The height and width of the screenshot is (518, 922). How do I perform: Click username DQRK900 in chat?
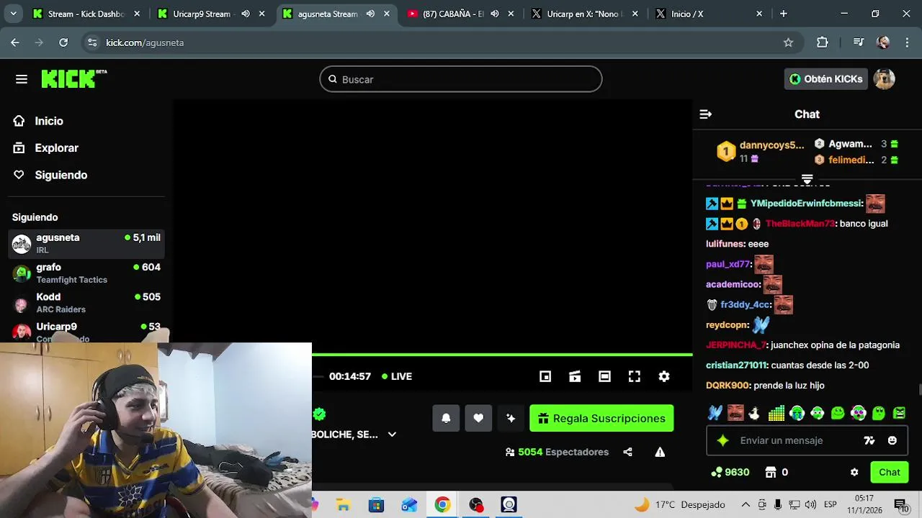coord(728,386)
